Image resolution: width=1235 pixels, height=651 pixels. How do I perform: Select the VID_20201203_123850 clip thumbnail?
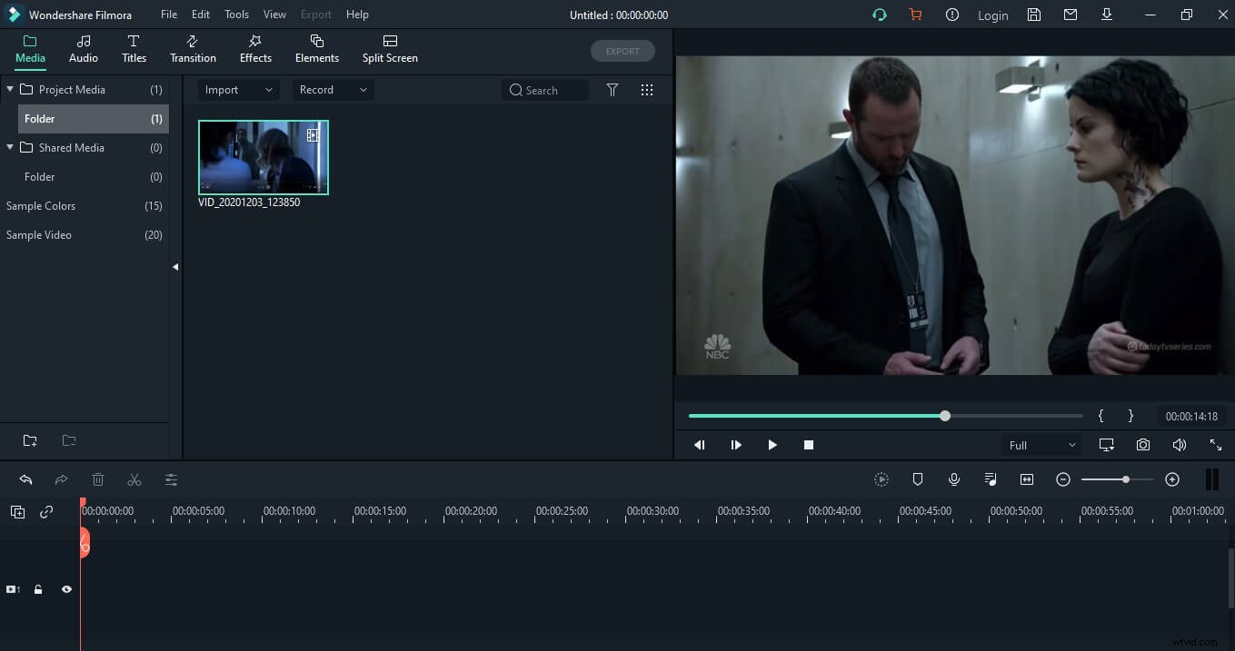click(263, 157)
